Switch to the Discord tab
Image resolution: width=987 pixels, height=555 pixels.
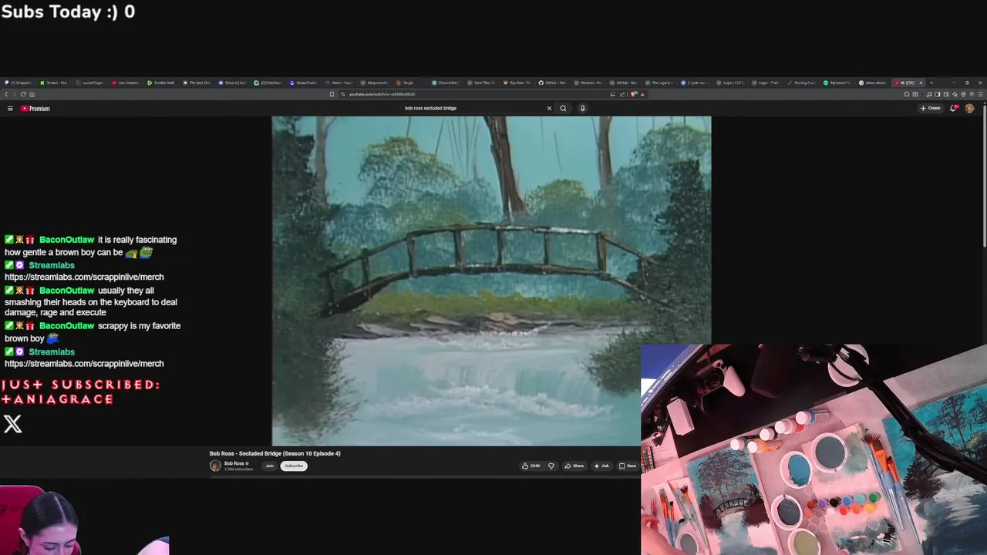click(231, 82)
